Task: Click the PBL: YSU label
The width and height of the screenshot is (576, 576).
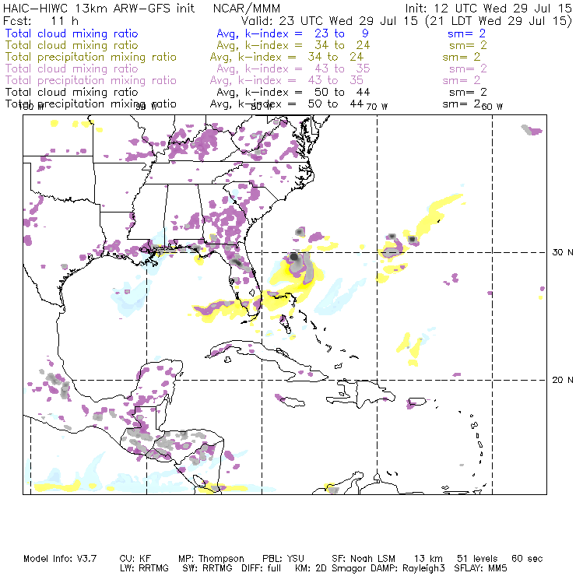Action: 283,559
